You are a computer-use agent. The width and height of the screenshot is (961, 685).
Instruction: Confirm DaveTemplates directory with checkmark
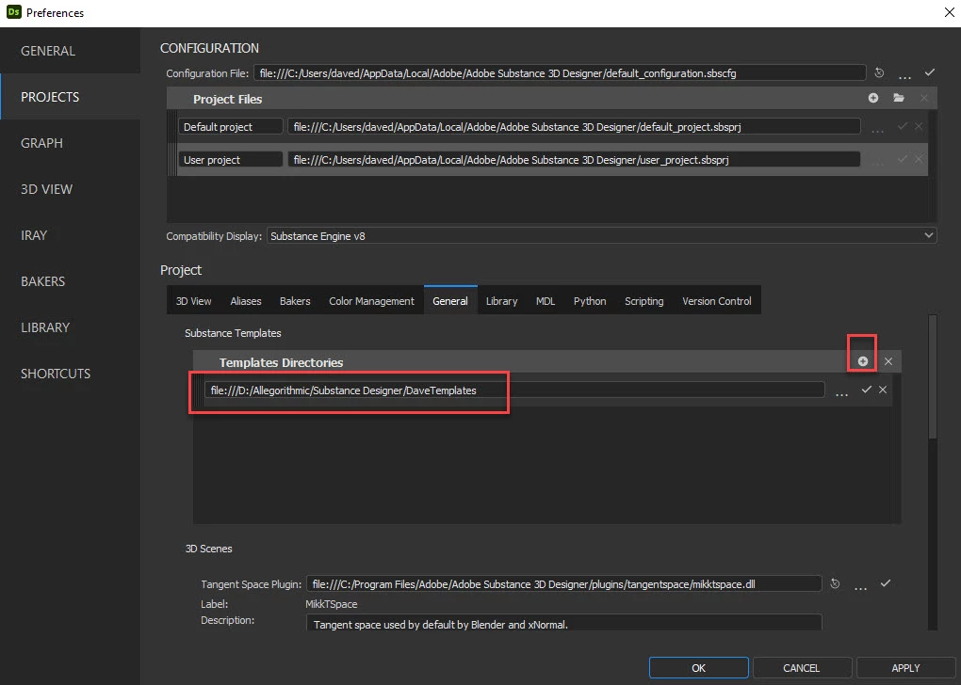(x=867, y=390)
